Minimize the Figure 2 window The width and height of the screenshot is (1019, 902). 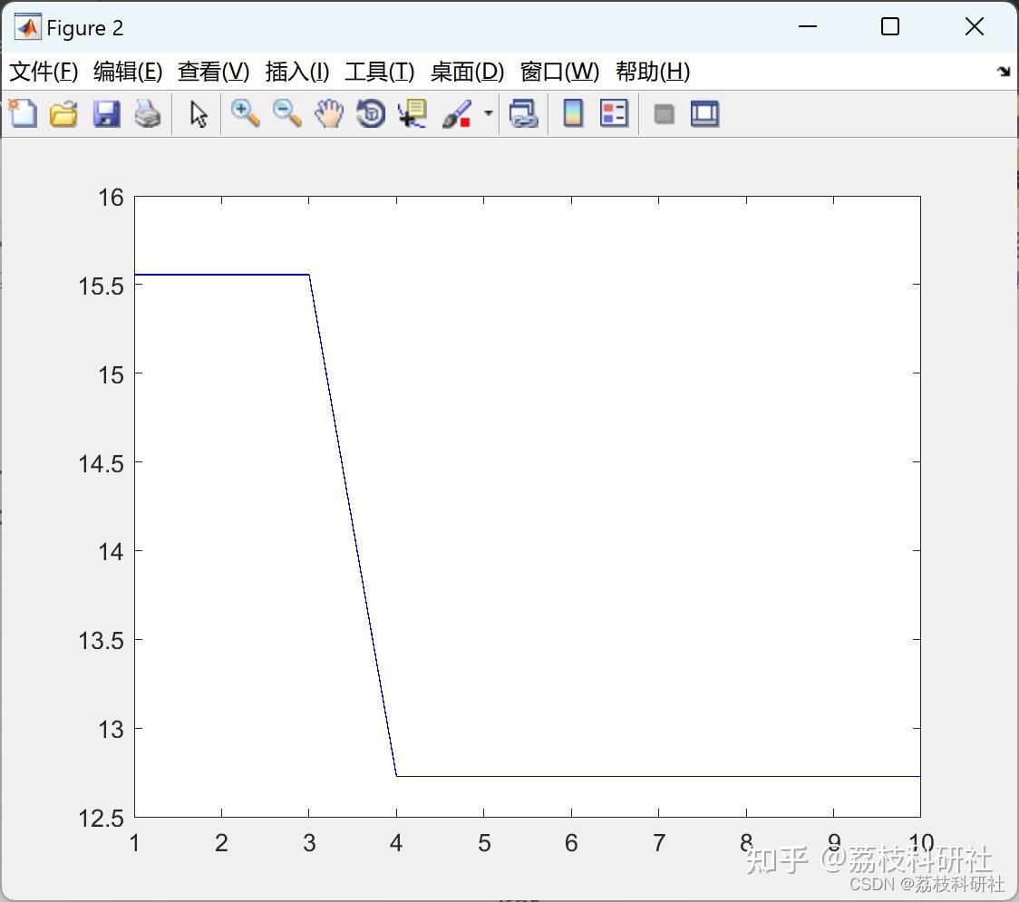coord(807,26)
